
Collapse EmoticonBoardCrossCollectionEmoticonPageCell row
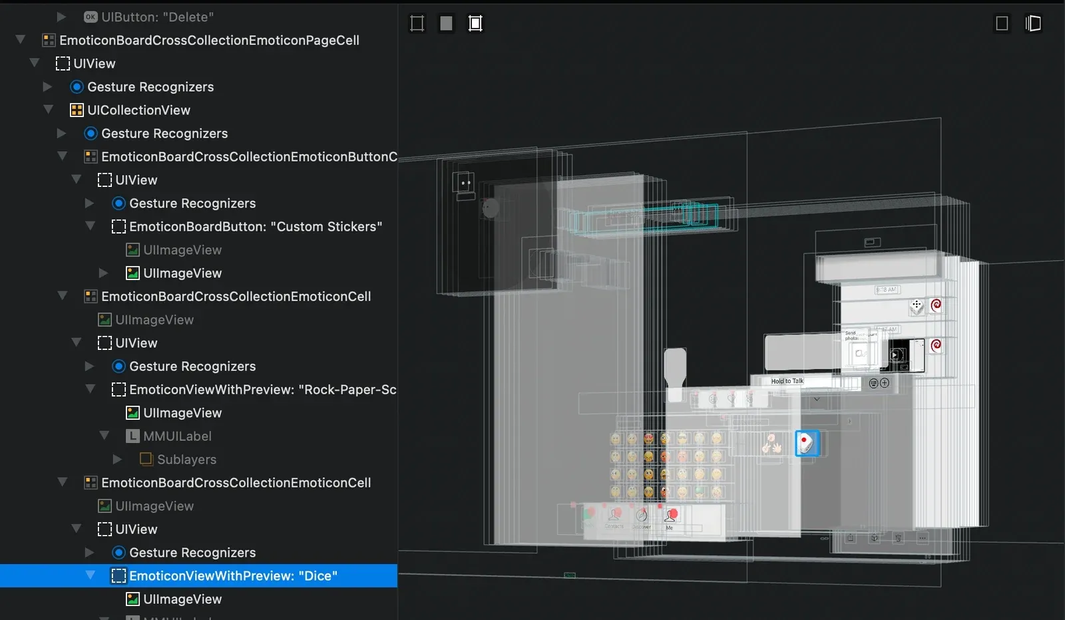click(x=21, y=40)
